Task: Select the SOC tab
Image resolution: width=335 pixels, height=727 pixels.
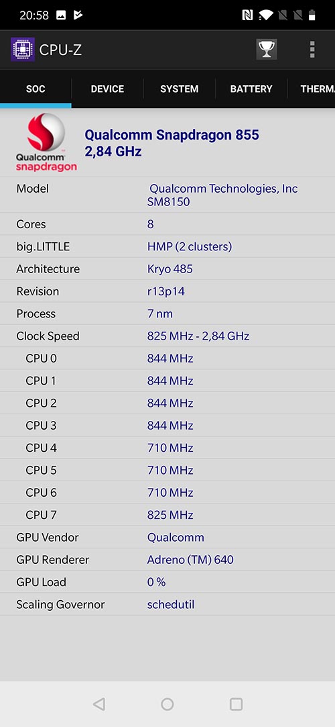Action: pos(36,89)
